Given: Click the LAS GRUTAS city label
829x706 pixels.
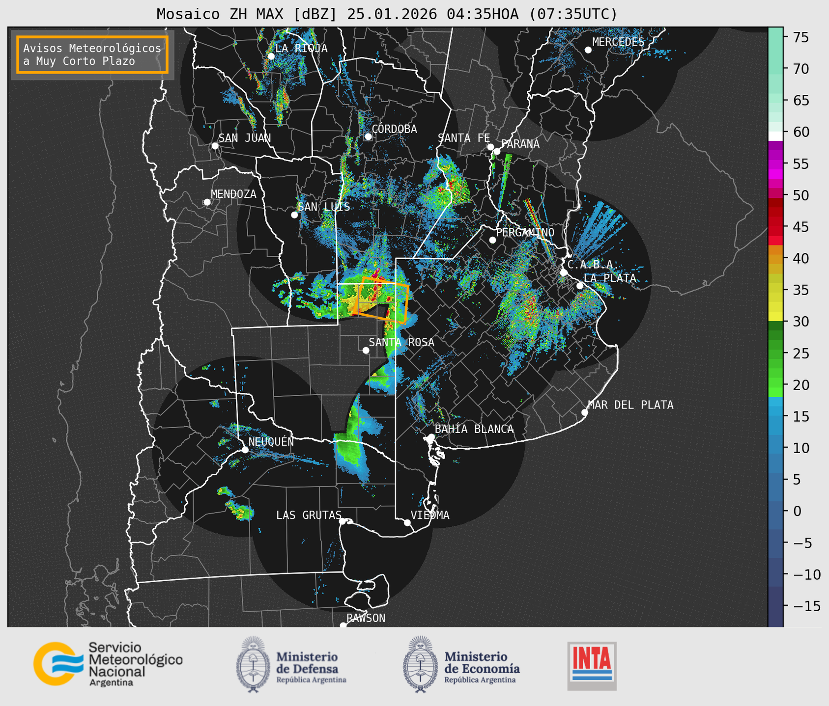Looking at the screenshot, I should tap(309, 515).
